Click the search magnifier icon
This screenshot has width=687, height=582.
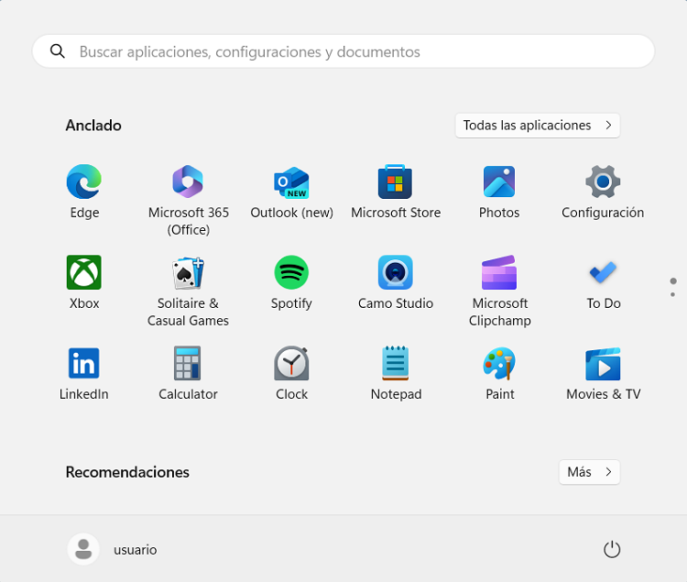[x=58, y=51]
